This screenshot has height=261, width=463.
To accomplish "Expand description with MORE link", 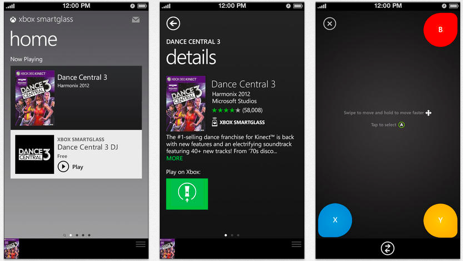I will (174, 158).
